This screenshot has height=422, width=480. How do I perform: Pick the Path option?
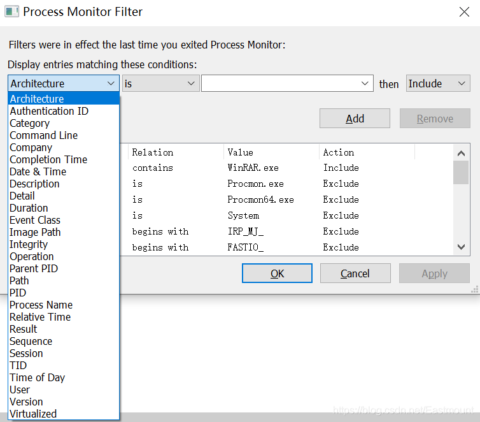[19, 280]
